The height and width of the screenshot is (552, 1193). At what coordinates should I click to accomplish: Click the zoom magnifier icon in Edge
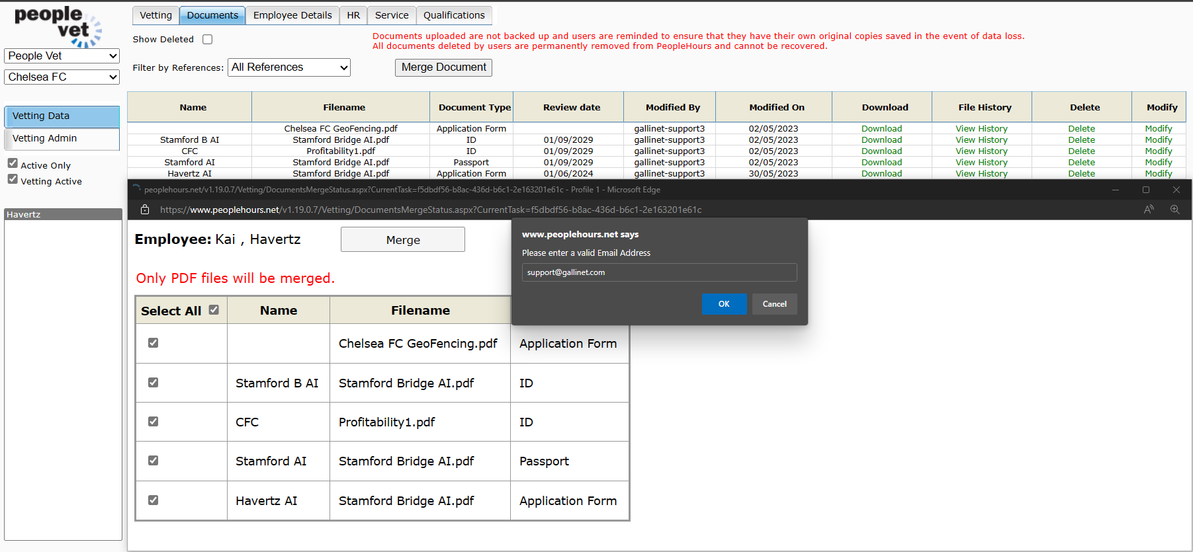point(1174,210)
